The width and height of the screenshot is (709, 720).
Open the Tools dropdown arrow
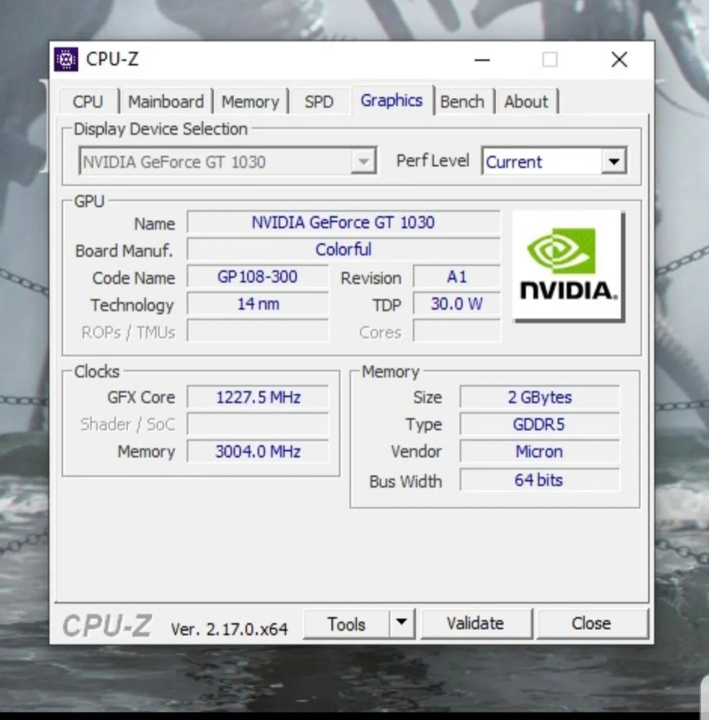(x=401, y=623)
